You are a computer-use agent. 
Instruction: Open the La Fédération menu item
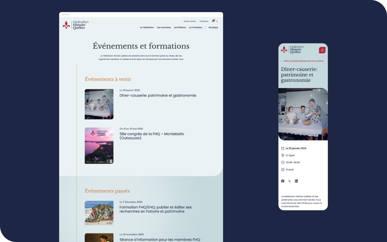147,27
